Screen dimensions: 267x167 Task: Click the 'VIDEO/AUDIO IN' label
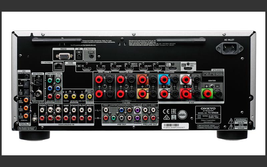[66, 125]
